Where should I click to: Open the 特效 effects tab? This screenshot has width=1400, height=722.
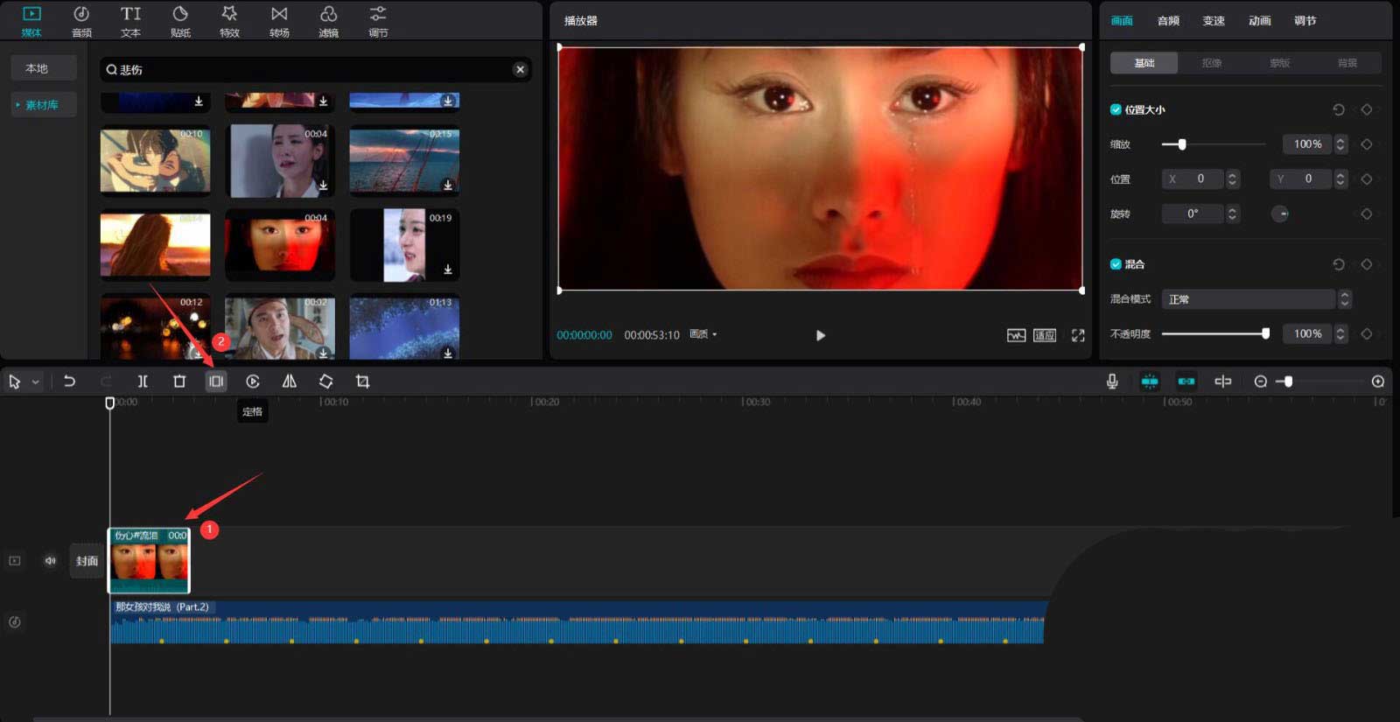[229, 21]
